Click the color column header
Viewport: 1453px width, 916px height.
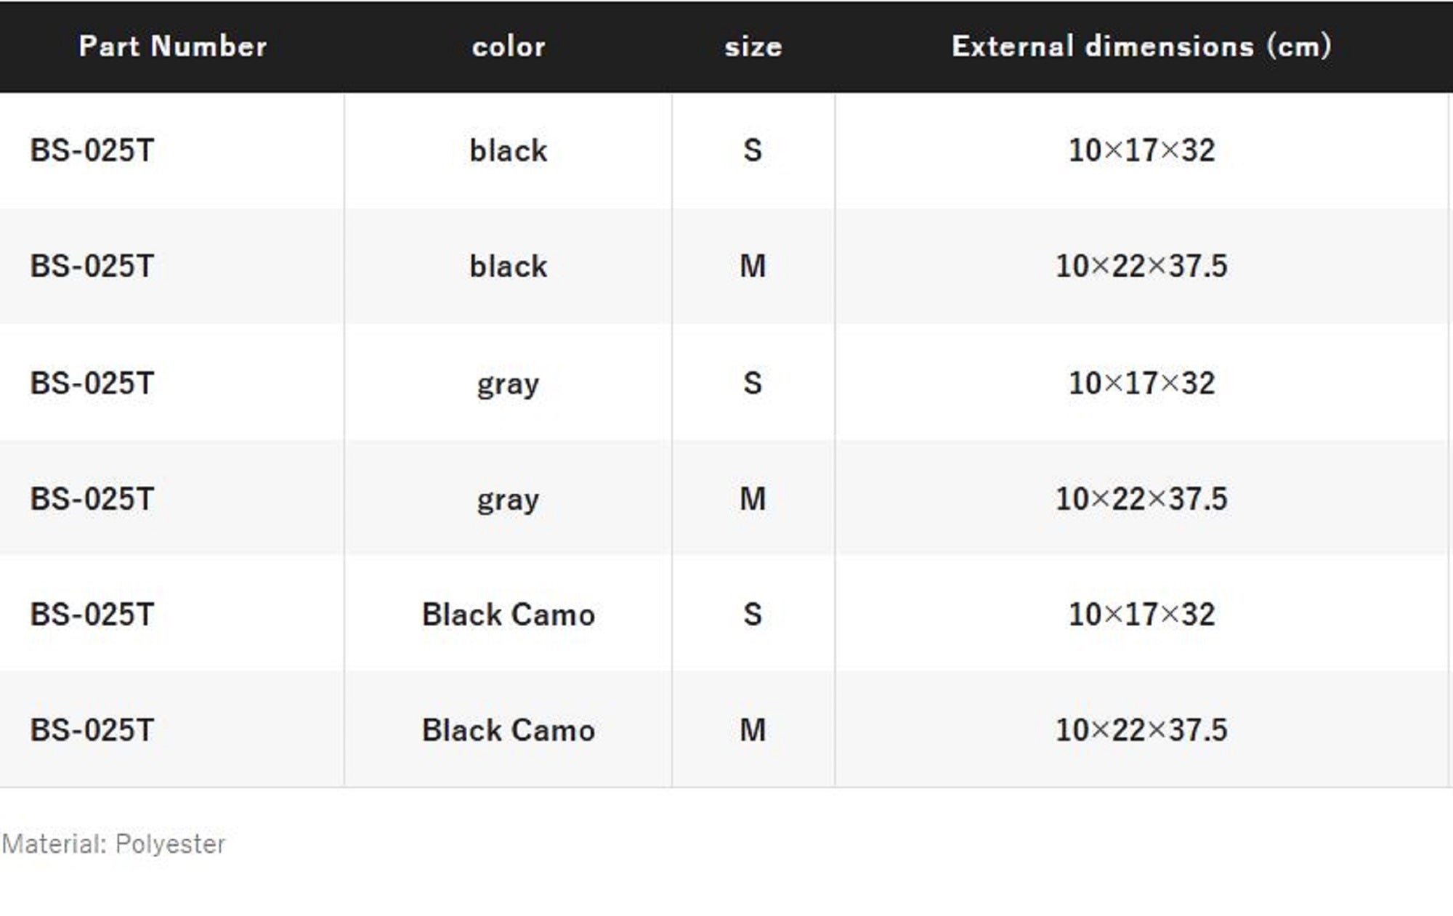(508, 46)
